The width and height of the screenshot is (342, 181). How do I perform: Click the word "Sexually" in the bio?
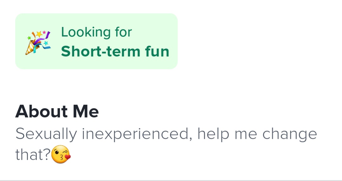point(46,135)
